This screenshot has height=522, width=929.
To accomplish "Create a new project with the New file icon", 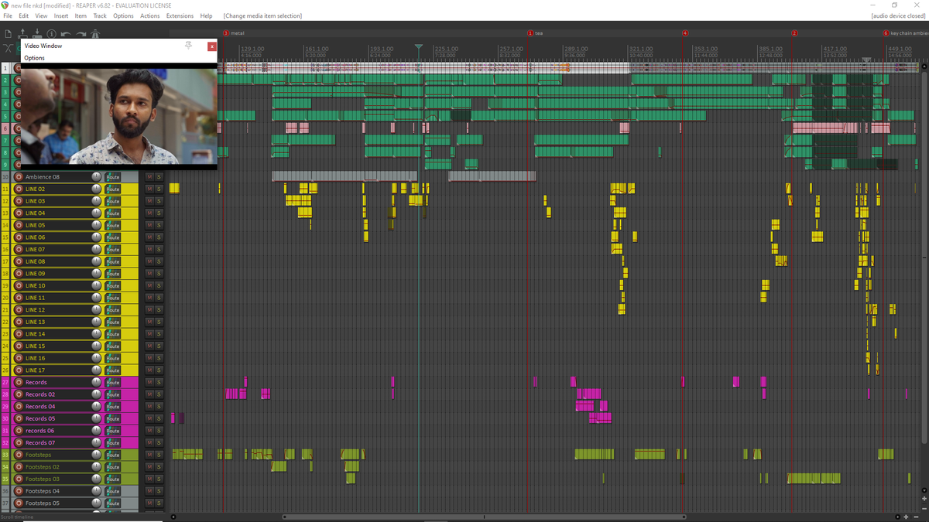I will [x=8, y=33].
